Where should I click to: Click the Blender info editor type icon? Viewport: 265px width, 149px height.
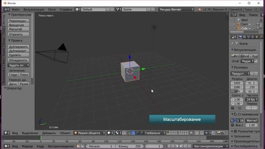[x=7, y=9]
